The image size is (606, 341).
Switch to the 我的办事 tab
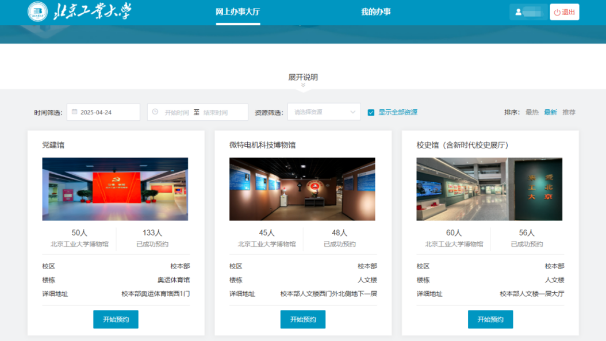375,12
